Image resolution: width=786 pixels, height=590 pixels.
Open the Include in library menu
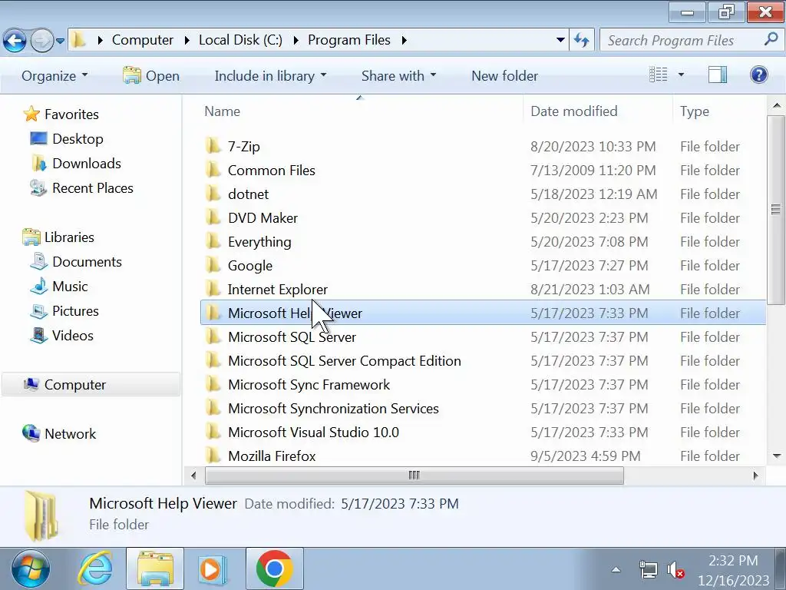coord(270,76)
